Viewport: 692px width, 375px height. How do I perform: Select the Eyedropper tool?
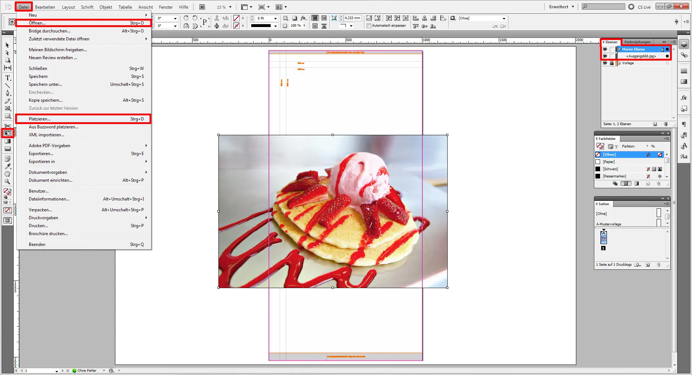coord(7,167)
